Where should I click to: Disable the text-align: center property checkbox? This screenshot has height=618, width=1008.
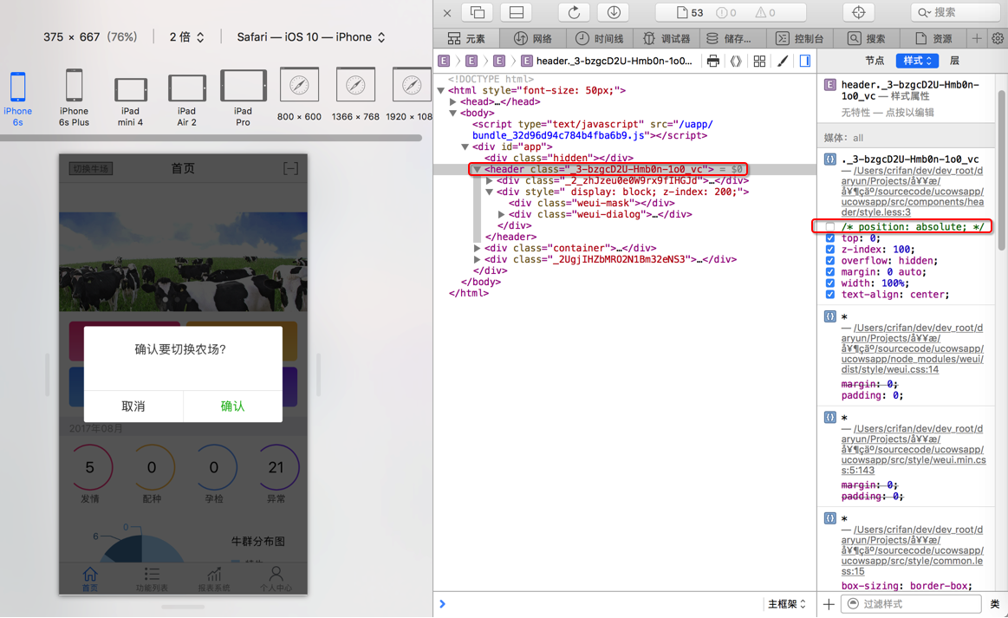(830, 295)
